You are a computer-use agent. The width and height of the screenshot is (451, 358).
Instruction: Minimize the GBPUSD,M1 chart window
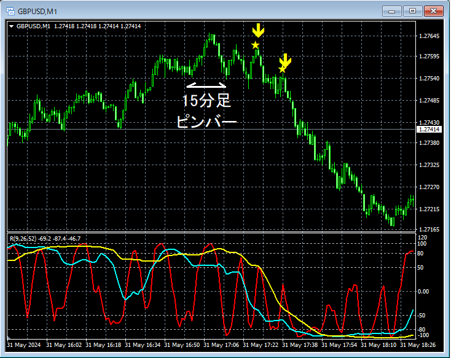pos(391,11)
